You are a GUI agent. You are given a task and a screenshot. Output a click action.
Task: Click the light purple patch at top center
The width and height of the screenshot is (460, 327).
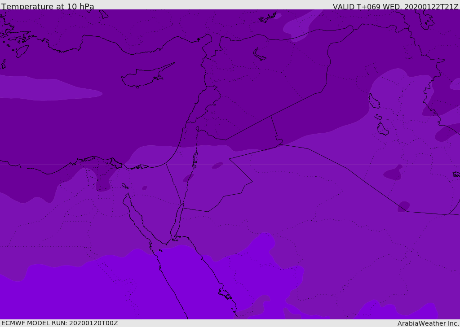(299, 27)
